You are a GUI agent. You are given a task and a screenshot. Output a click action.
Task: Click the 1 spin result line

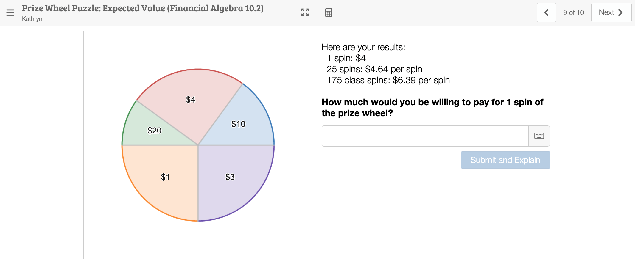346,58
